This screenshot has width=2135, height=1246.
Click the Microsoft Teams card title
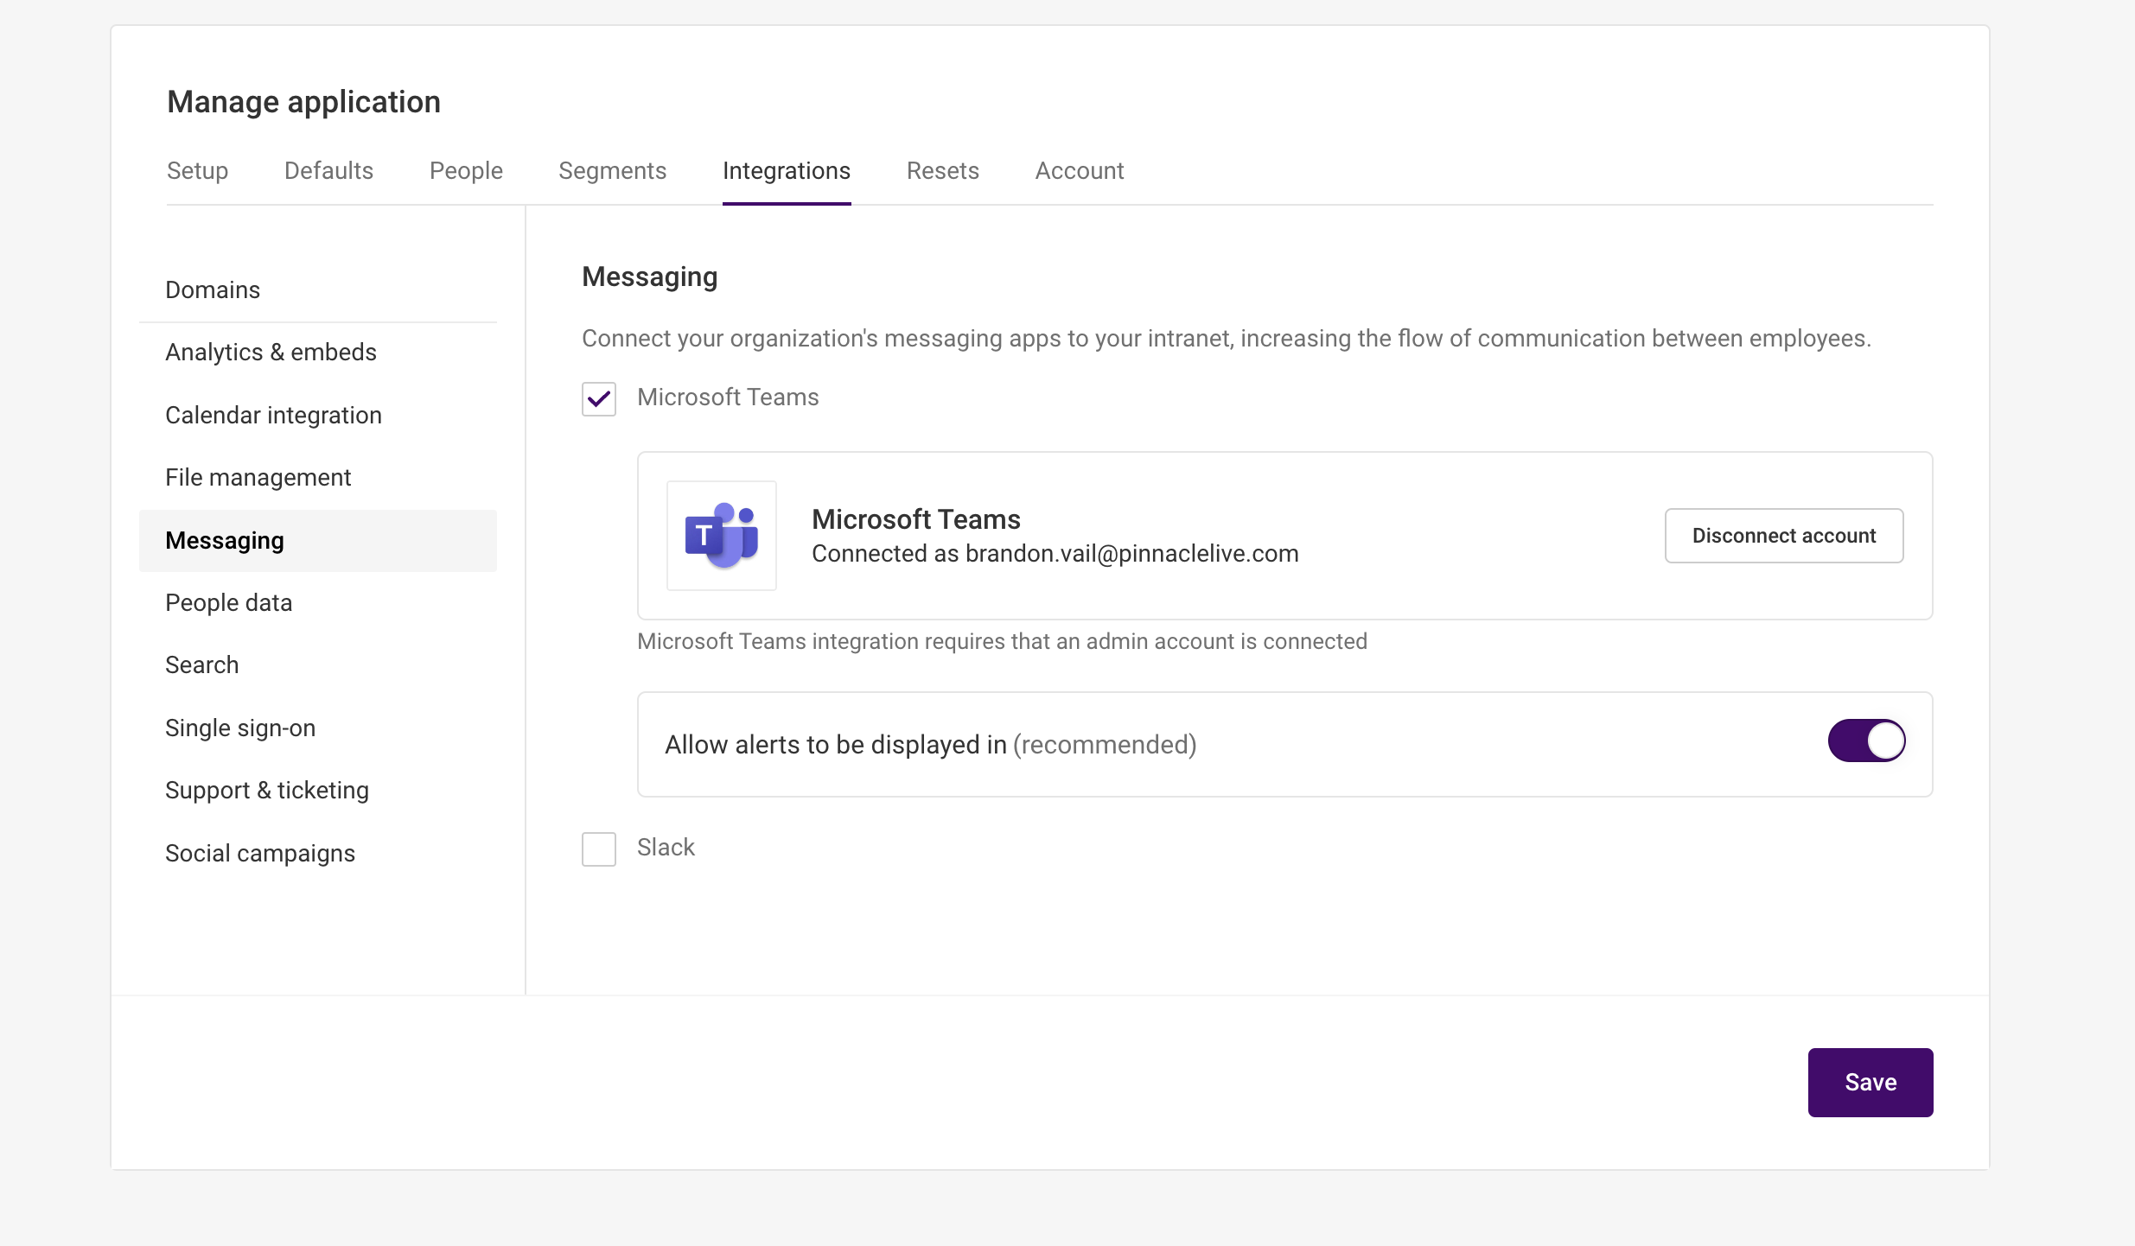click(x=916, y=519)
